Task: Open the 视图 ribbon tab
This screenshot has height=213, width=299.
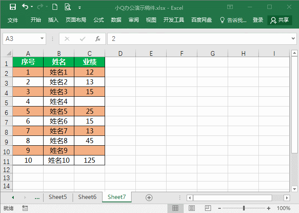Action: pyautogui.click(x=151, y=20)
